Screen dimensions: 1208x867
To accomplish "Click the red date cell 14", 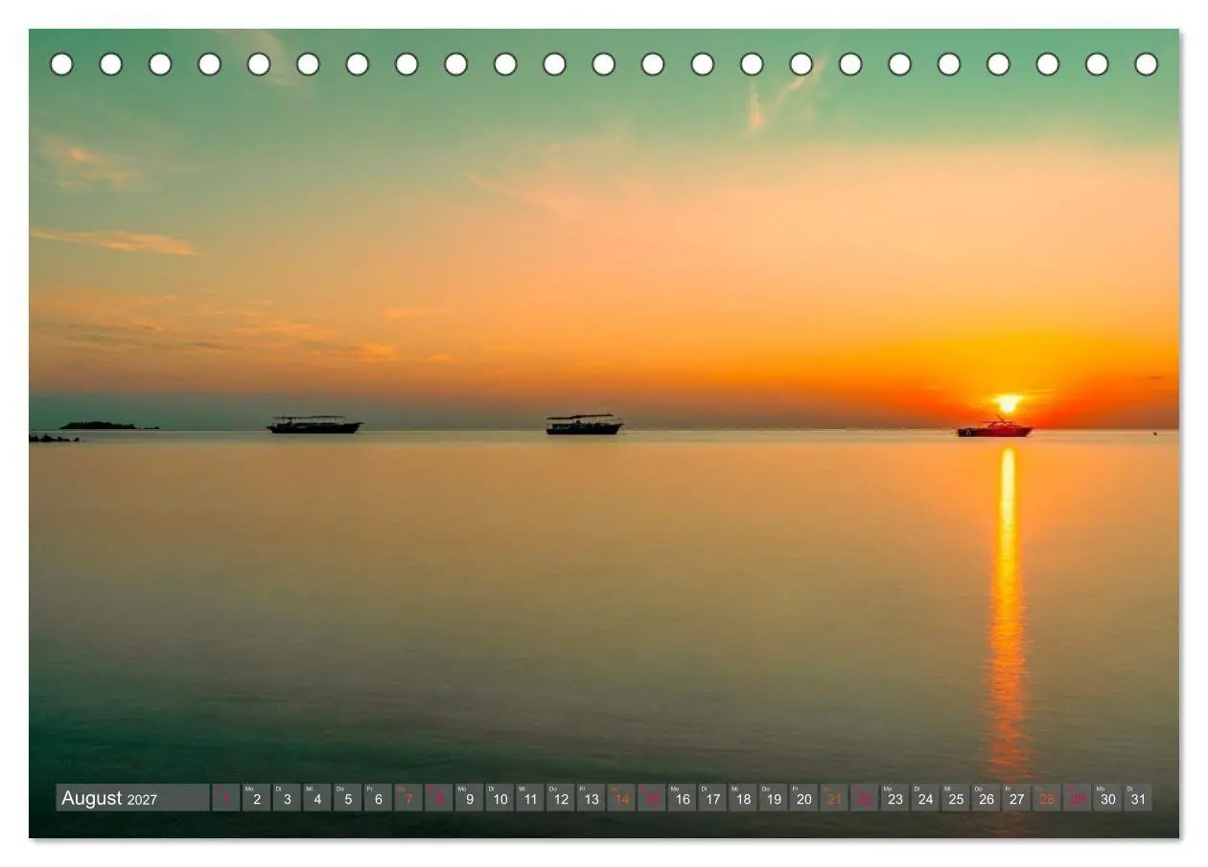I will tap(621, 798).
